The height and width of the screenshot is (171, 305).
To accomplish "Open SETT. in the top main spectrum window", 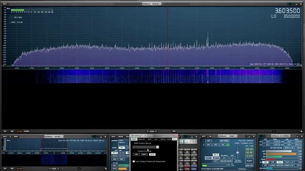I will (x=5, y=4).
